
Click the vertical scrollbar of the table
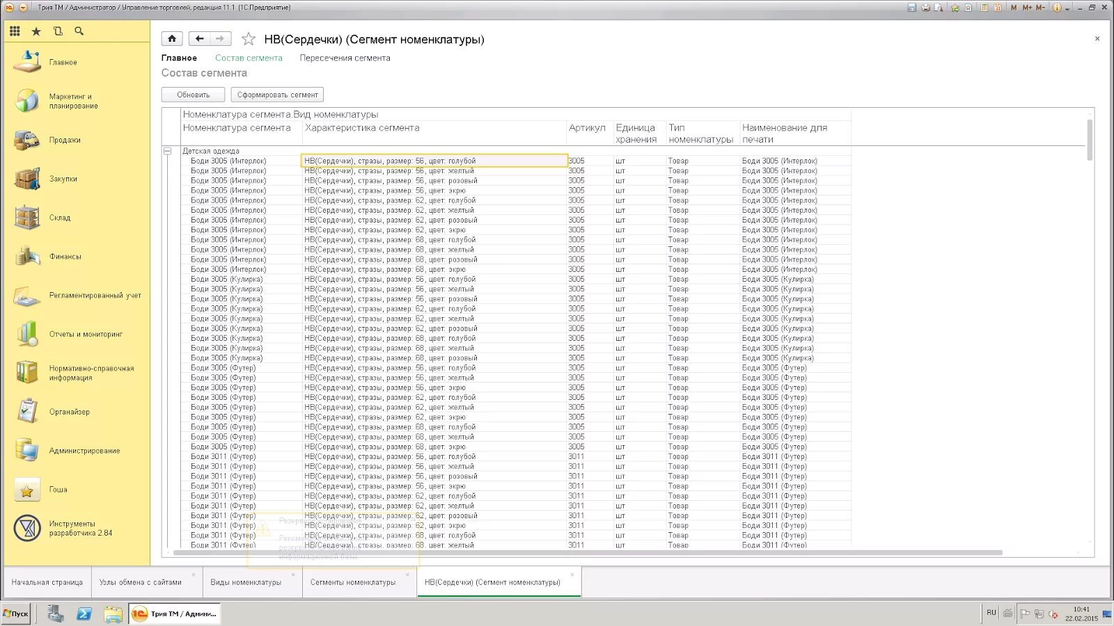pyautogui.click(x=1090, y=139)
